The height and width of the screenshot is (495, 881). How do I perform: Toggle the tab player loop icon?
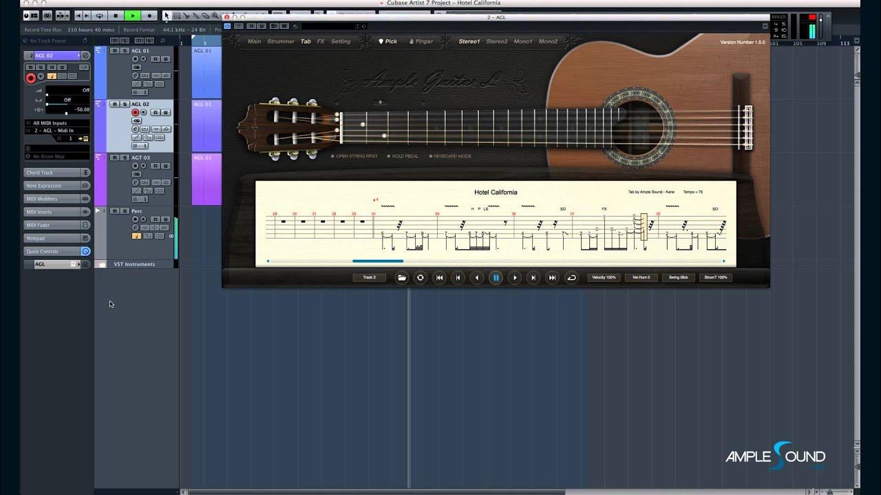pyautogui.click(x=571, y=278)
